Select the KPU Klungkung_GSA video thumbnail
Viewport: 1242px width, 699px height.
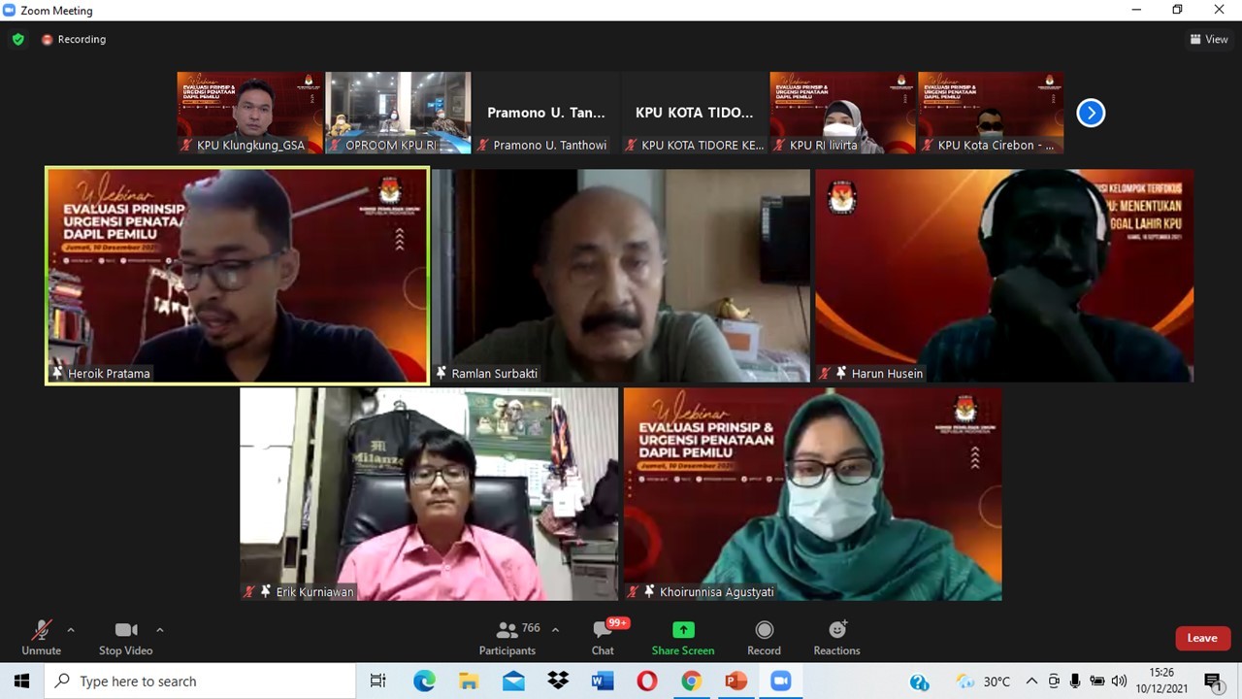point(250,112)
